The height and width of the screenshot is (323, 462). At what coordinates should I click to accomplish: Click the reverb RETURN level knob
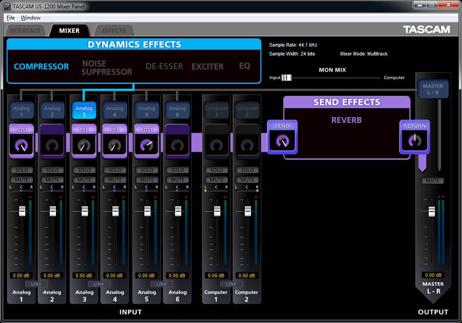415,142
